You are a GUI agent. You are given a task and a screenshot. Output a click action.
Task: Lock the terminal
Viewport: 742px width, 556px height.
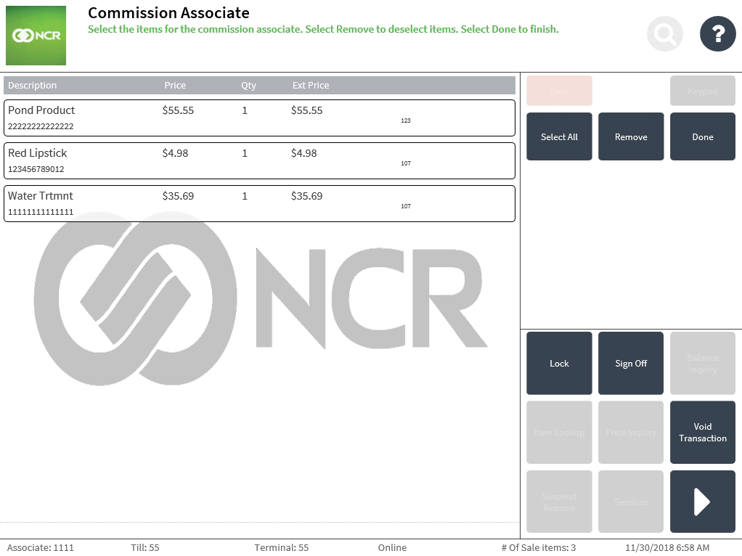559,363
